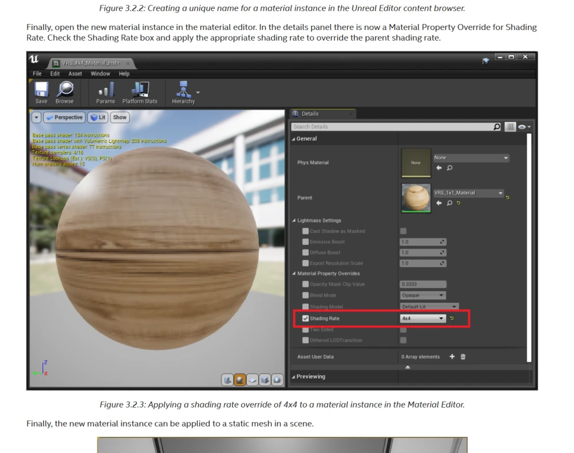Screen dimensions: 574x453
Task: Click the Perspective viewport button
Action: click(66, 117)
